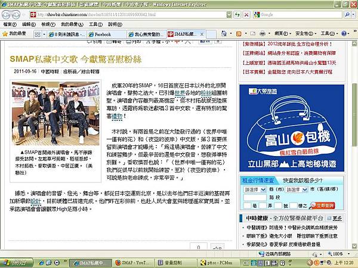Viewport: 358px width, 268px height.
Task: Switch to 音量控制 taskbar button
Action: click(174, 263)
